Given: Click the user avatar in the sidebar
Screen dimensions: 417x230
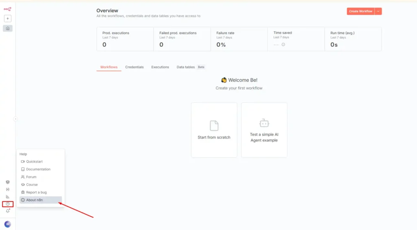Looking at the screenshot, I should (8, 224).
